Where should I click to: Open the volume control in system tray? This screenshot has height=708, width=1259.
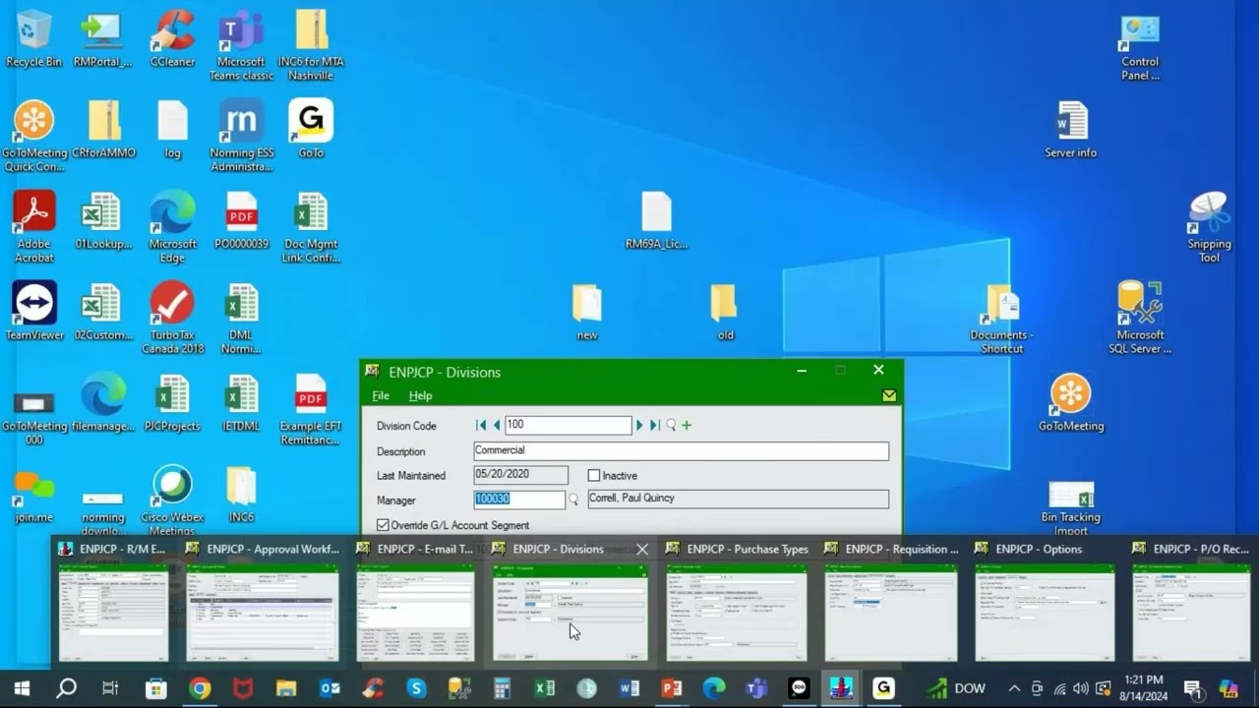[1081, 688]
